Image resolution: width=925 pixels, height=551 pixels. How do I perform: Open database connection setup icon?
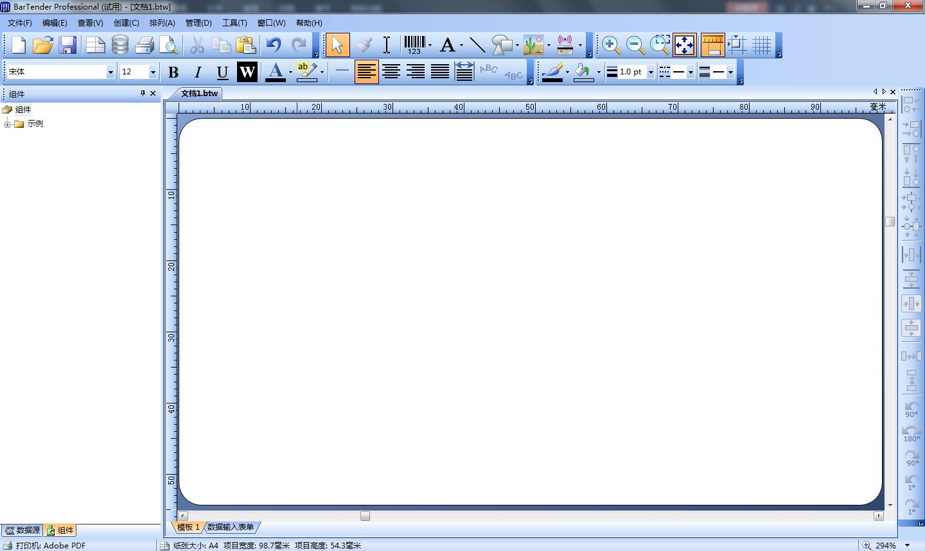pyautogui.click(x=120, y=45)
